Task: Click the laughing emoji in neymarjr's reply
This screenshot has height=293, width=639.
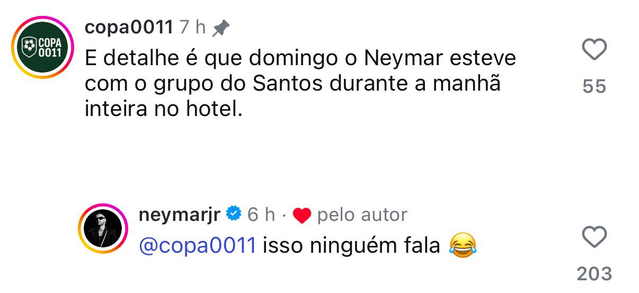Action: [x=463, y=246]
